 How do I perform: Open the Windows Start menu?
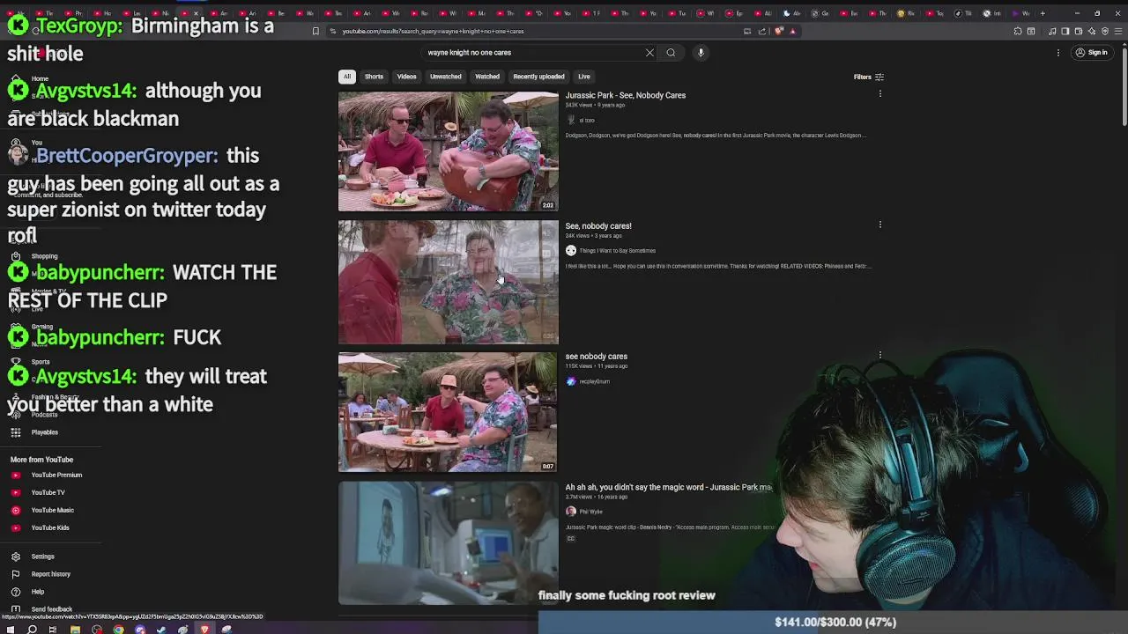[x=11, y=629]
